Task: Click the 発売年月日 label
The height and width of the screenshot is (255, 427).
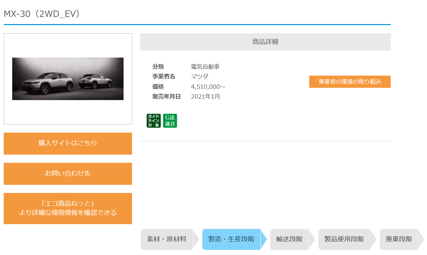Action: (x=167, y=97)
